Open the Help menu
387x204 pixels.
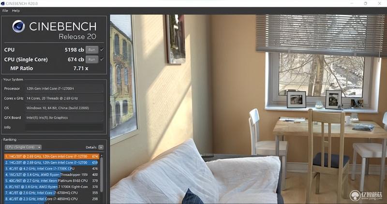click(16, 11)
